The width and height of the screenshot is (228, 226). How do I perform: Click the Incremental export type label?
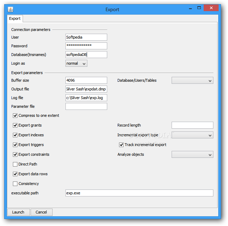click(138, 135)
